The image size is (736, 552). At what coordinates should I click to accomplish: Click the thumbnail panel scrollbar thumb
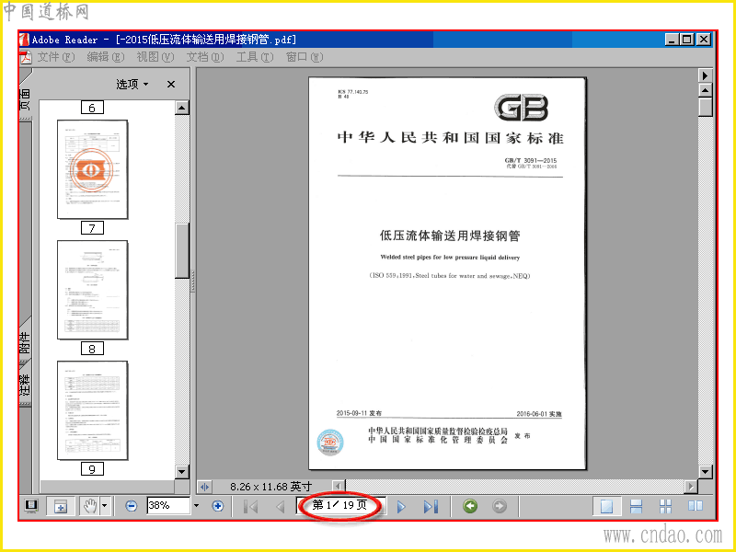click(x=182, y=250)
